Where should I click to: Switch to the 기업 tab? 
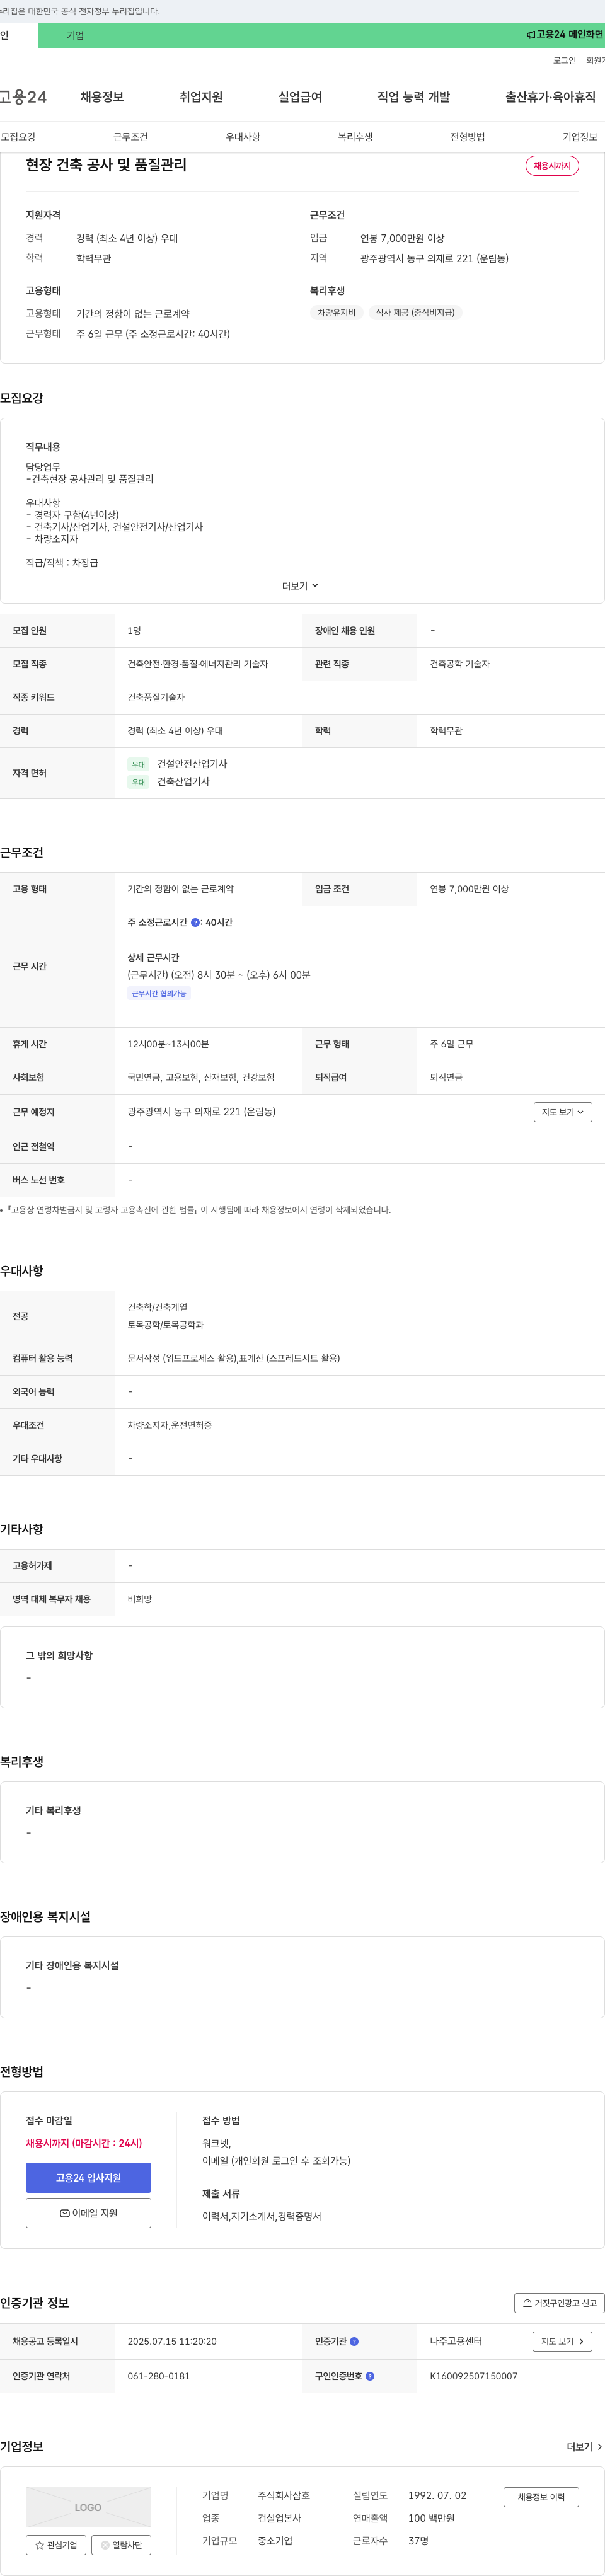coord(75,35)
